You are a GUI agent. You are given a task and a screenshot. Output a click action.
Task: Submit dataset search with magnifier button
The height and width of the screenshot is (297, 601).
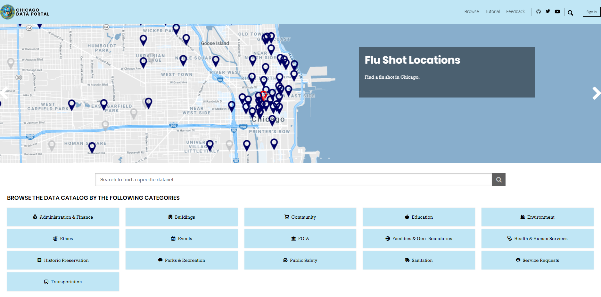[498, 180]
